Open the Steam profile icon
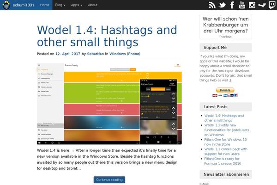The image size is (277, 185). click(x=262, y=5)
